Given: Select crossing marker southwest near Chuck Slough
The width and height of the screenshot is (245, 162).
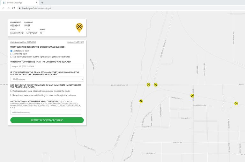Looking at the screenshot, I should pyautogui.click(x=141, y=101).
